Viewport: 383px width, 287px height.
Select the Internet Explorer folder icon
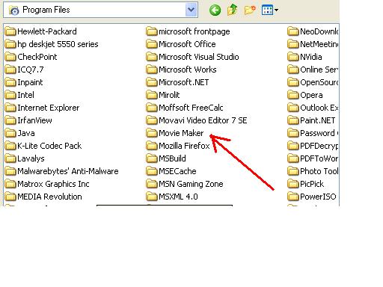(x=10, y=108)
